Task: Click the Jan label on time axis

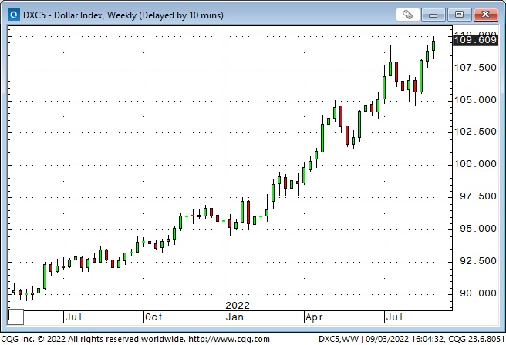Action: [234, 317]
